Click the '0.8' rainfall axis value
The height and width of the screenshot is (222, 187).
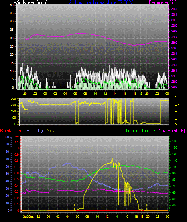click(x=16, y=161)
